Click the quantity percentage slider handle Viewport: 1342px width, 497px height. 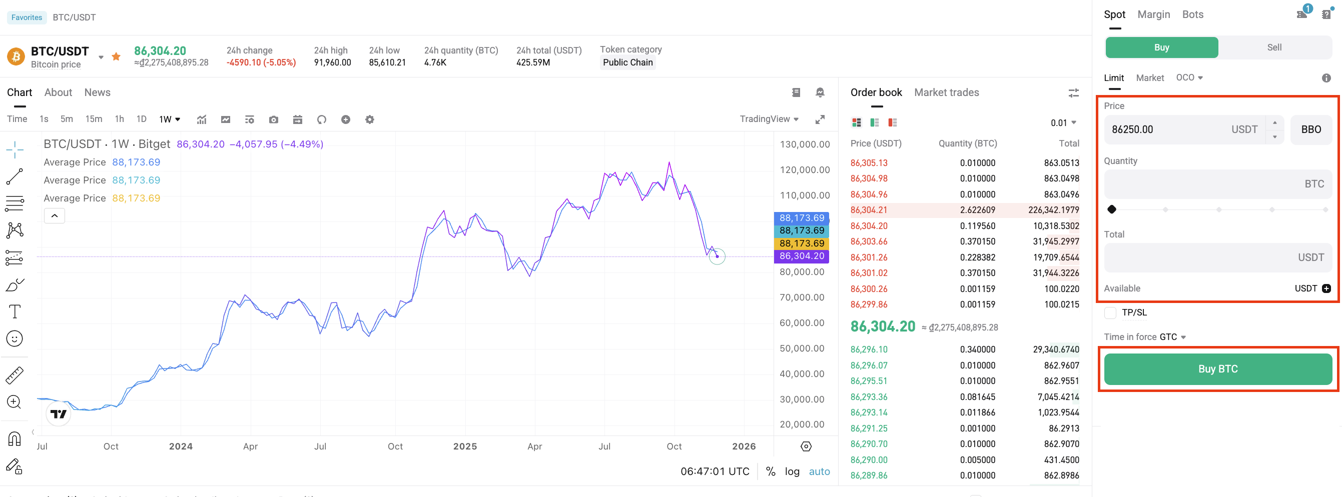point(1112,209)
